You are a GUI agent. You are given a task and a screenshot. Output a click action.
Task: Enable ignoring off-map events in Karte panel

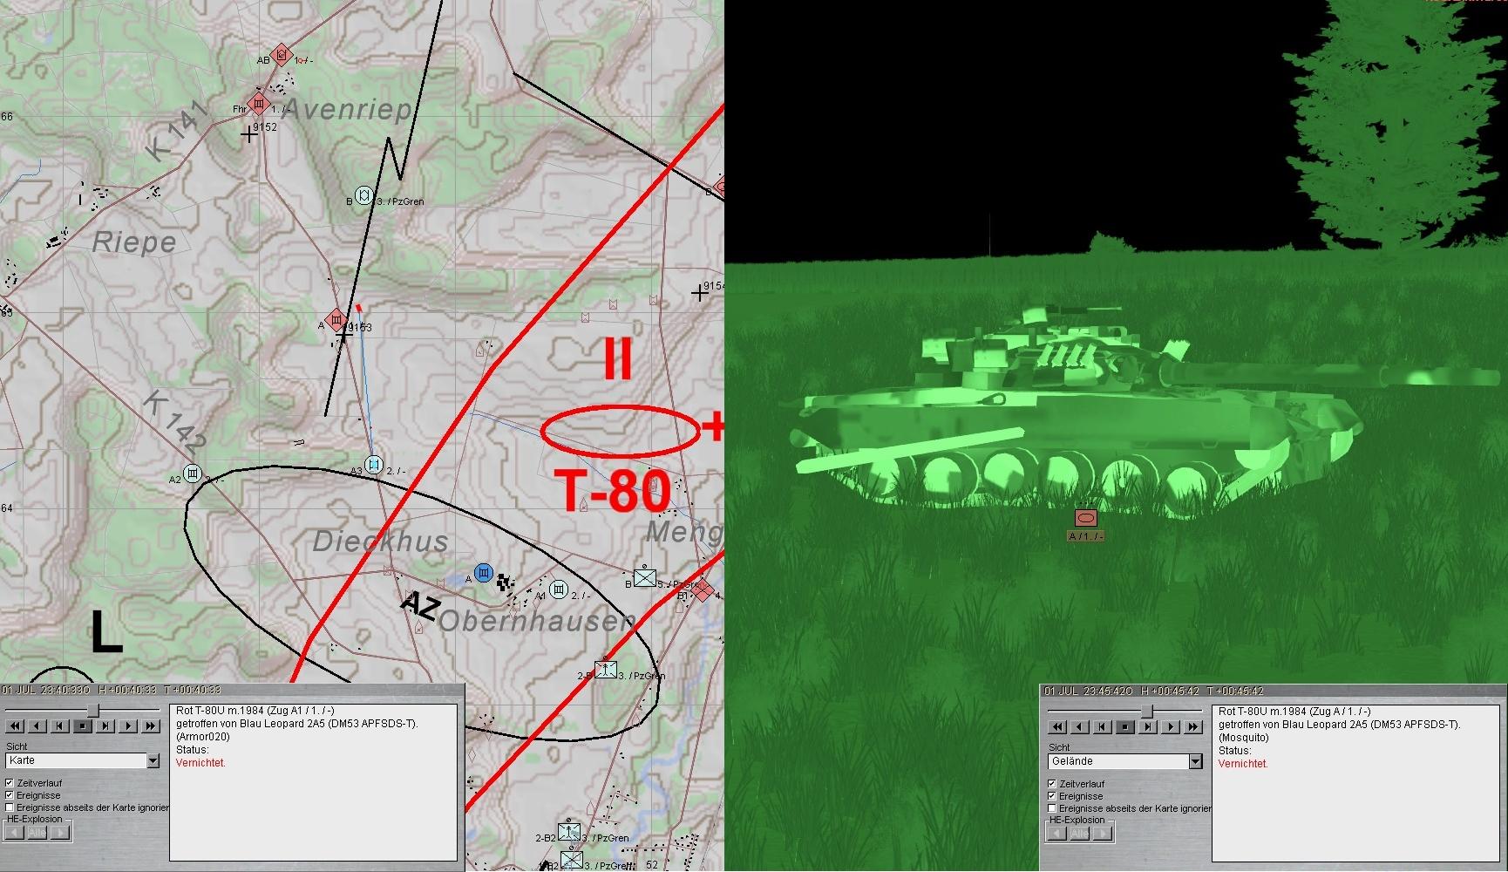point(10,807)
